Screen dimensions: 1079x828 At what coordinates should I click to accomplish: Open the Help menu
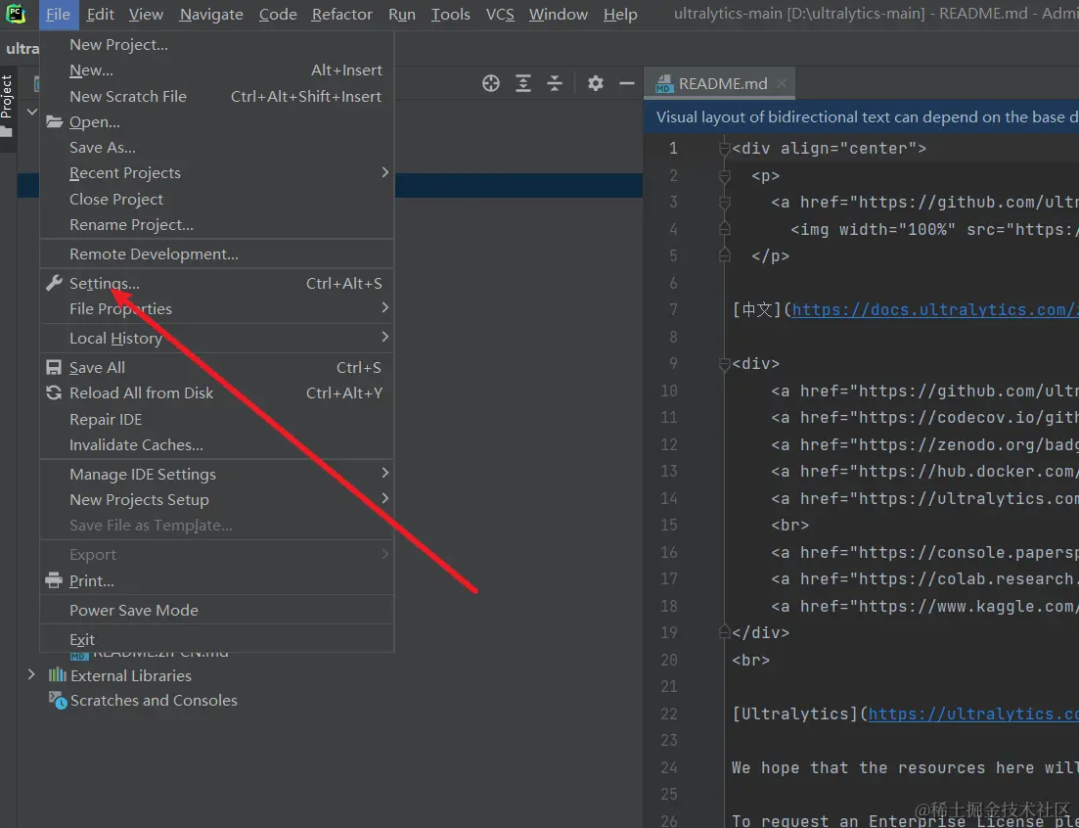point(620,15)
